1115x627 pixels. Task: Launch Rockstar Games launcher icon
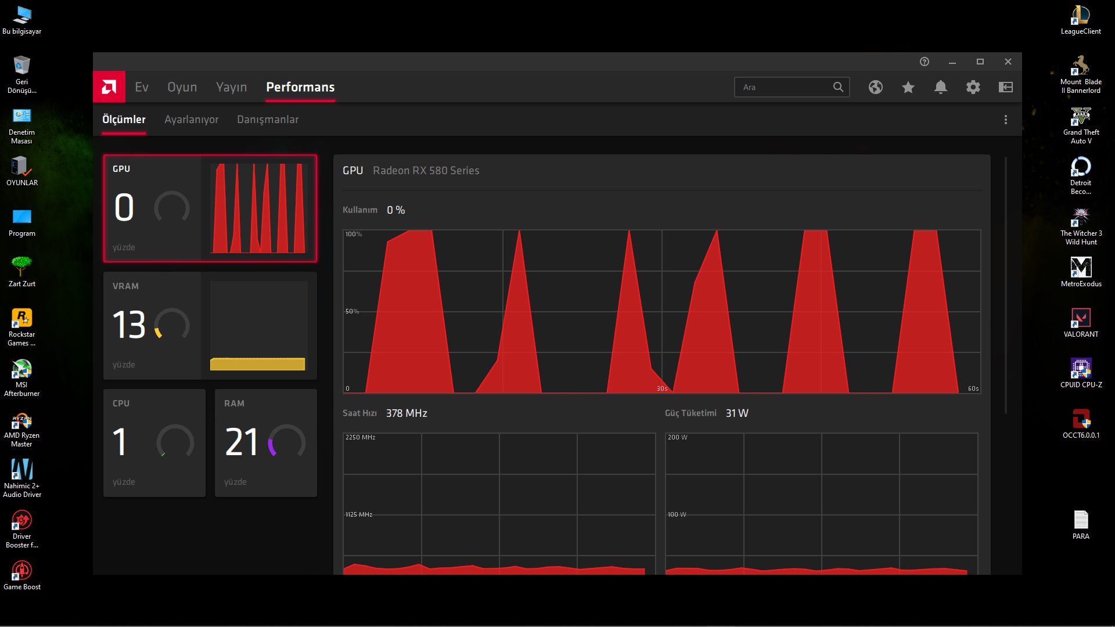(22, 327)
